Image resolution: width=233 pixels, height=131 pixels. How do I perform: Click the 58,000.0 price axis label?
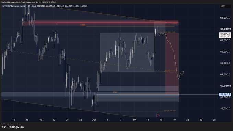point(225,109)
